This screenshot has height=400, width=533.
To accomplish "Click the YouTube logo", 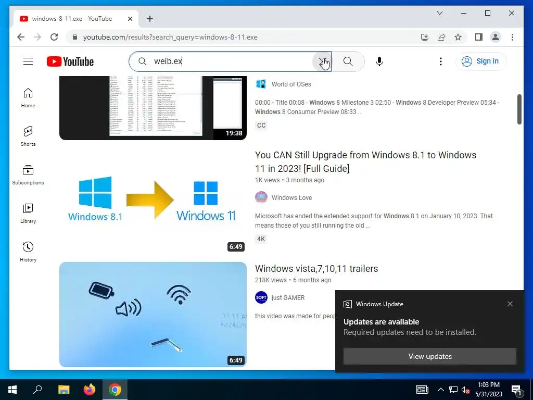I will (x=70, y=61).
